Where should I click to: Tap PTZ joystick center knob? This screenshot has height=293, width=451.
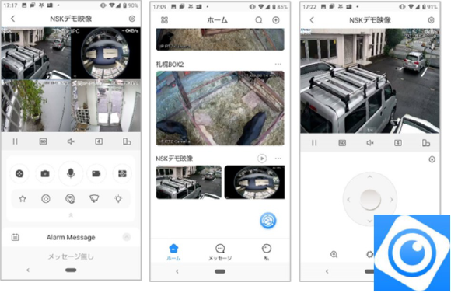point(370,200)
